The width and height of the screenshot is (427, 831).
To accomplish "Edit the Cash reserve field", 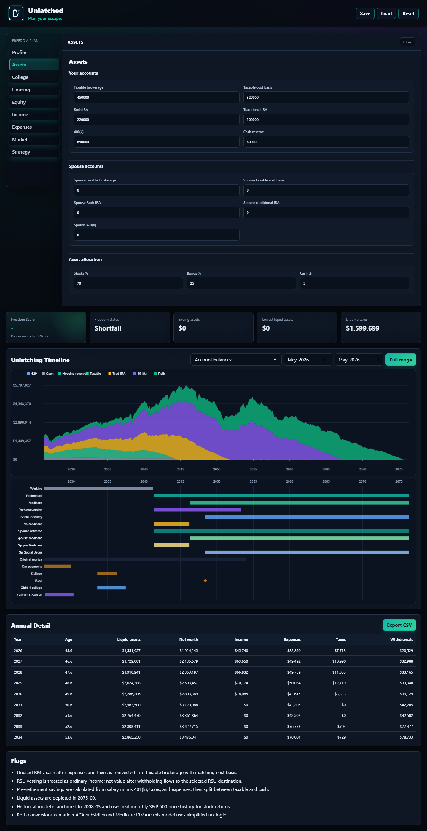I will click(326, 142).
